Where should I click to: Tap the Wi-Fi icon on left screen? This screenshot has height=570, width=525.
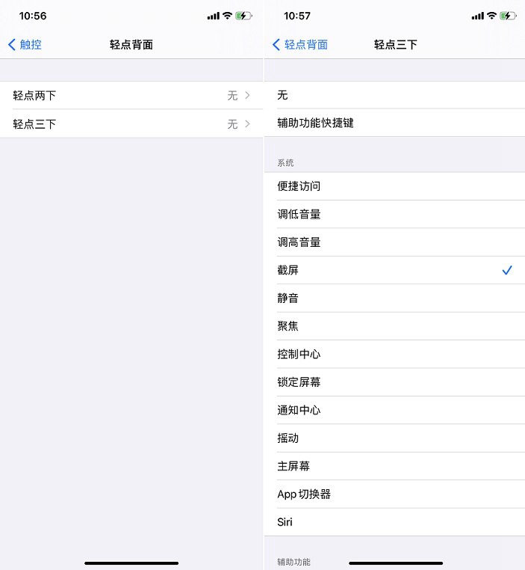(x=228, y=16)
